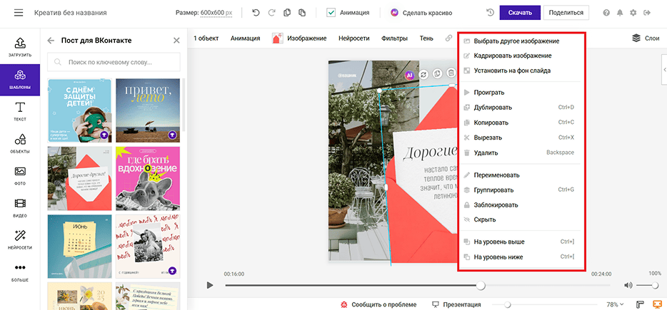667x310 pixels.
Task: Open the Нейросети sidebar tool
Action: (x=20, y=239)
